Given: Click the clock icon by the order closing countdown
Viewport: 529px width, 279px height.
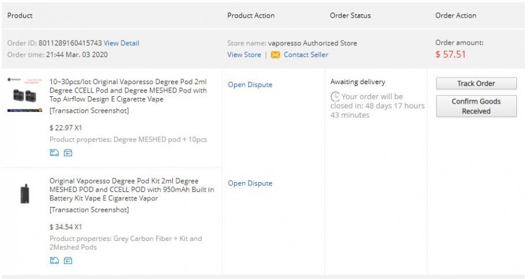Looking at the screenshot, I should pos(335,97).
